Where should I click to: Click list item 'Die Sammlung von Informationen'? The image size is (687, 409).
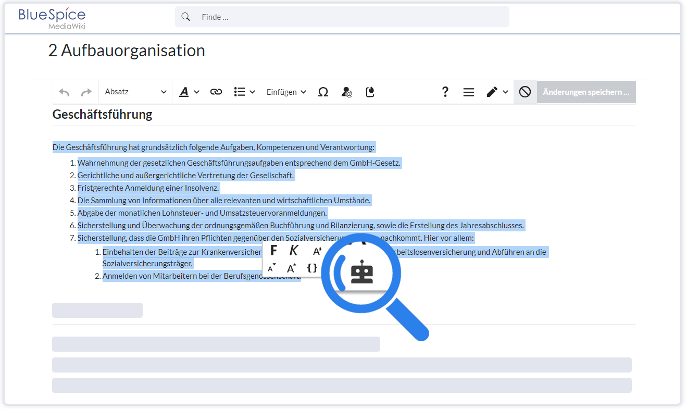point(224,200)
